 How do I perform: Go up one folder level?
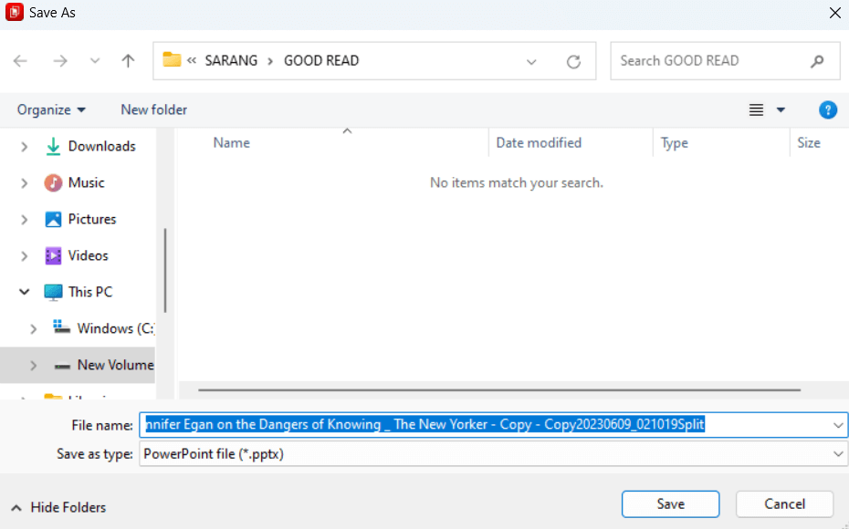tap(128, 61)
